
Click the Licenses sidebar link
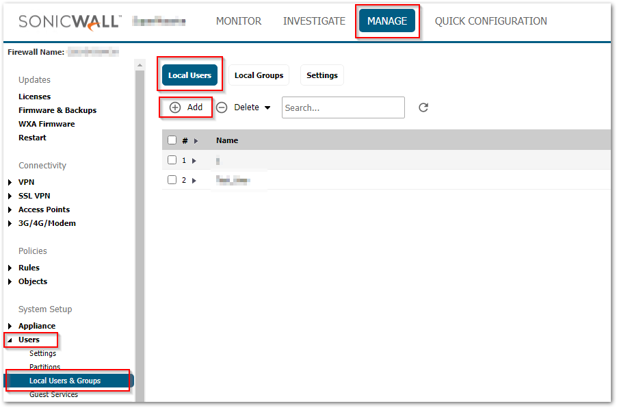(34, 97)
